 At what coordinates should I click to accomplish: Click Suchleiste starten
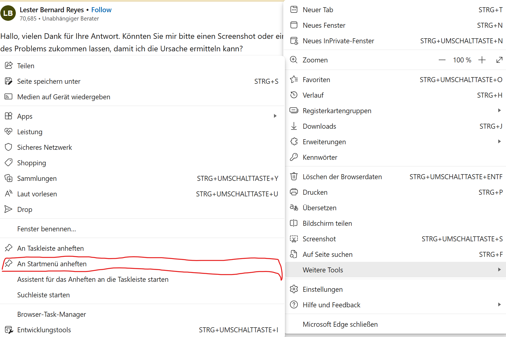(x=142, y=295)
